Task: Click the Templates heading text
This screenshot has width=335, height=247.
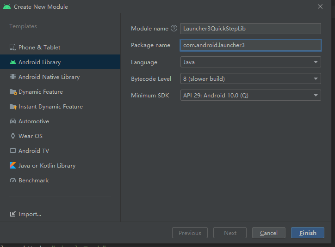Action: (x=23, y=26)
